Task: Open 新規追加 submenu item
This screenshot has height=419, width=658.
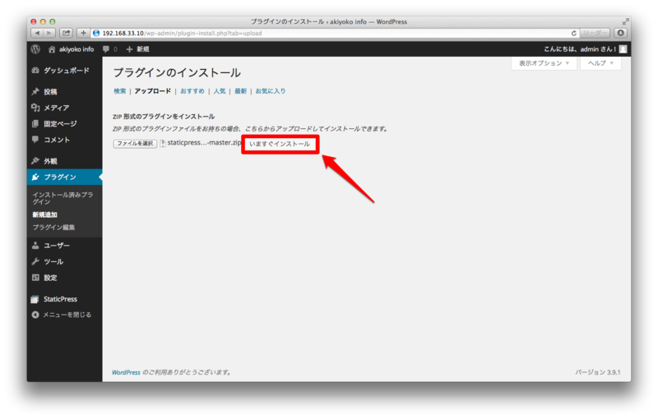Action: 45,214
